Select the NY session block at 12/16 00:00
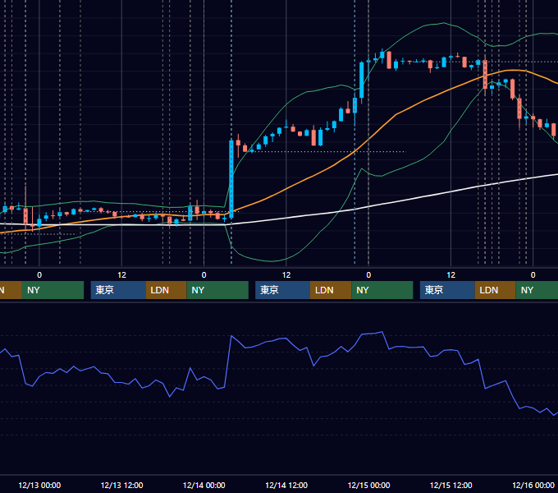This screenshot has height=493, width=558. (537, 290)
